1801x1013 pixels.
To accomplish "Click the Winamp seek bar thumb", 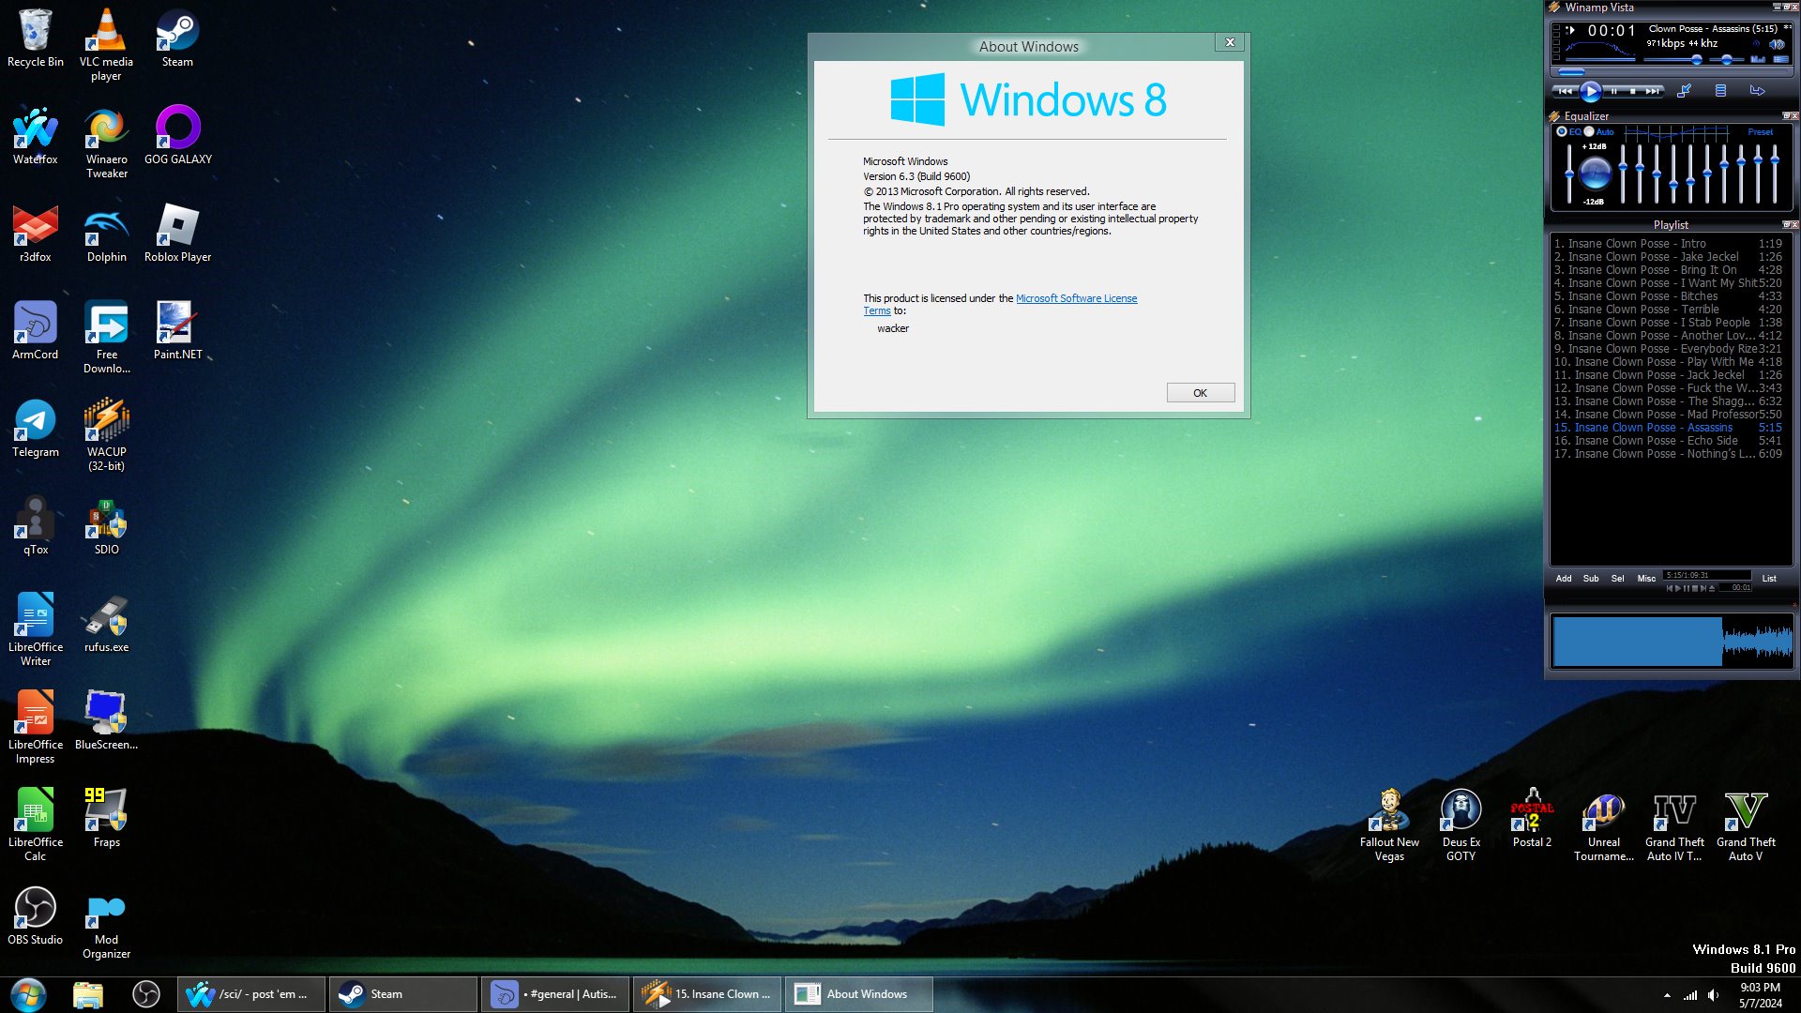I will click(x=1571, y=71).
